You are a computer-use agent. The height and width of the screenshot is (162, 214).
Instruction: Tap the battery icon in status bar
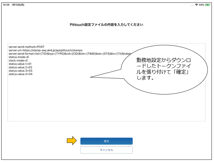tap(208, 5)
